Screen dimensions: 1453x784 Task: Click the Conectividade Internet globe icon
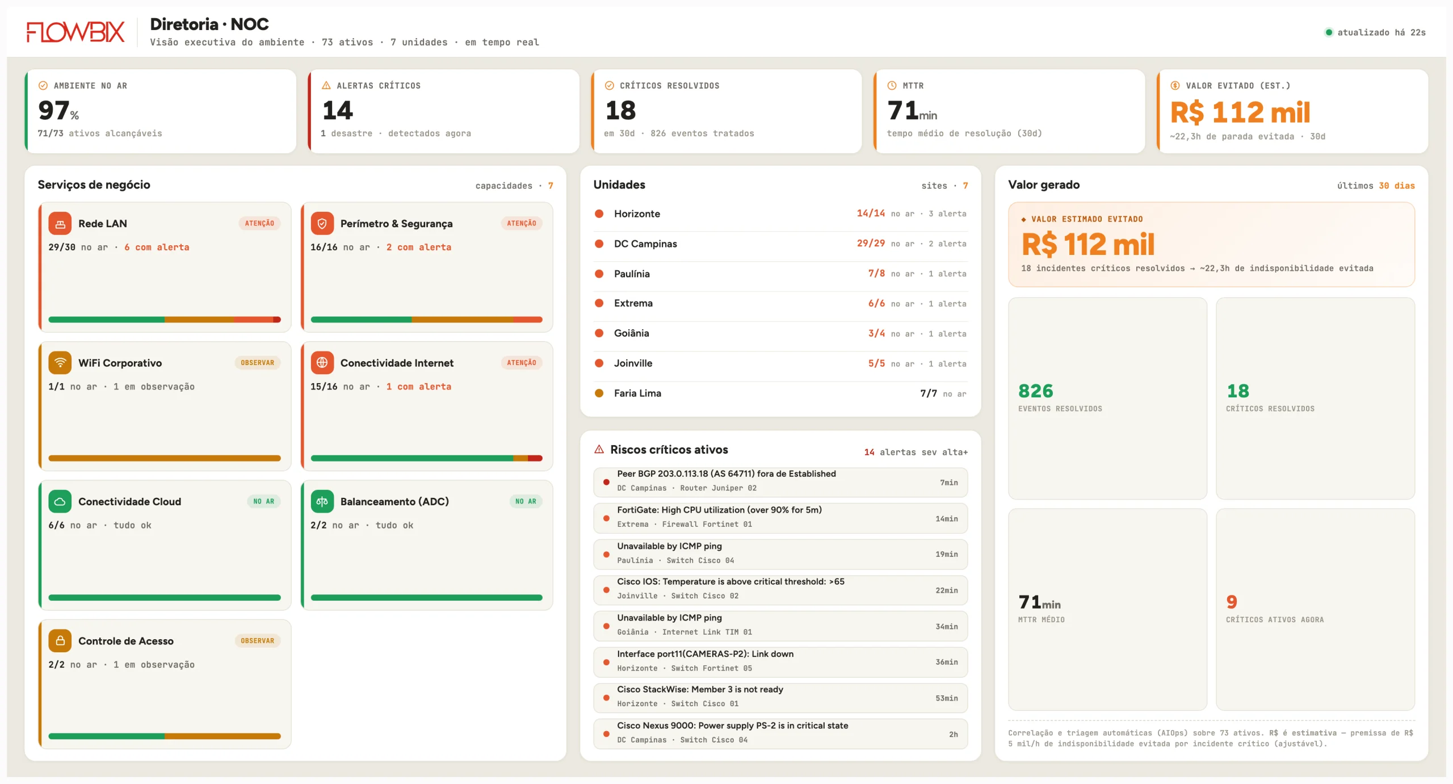click(322, 363)
